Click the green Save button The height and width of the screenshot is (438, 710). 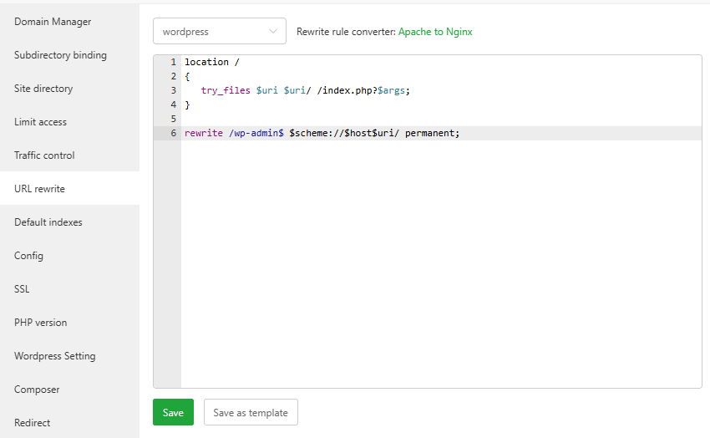coord(173,412)
